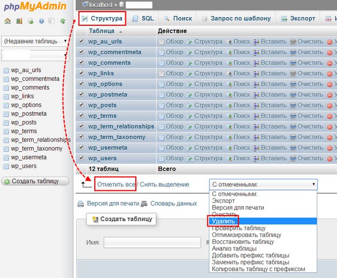Screen dimensions: 337x278
Task: Select wp_usermeta in the sidebar tree
Action: (28, 158)
